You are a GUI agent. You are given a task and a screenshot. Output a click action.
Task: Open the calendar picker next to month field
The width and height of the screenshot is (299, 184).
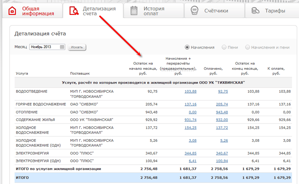coord(62,47)
